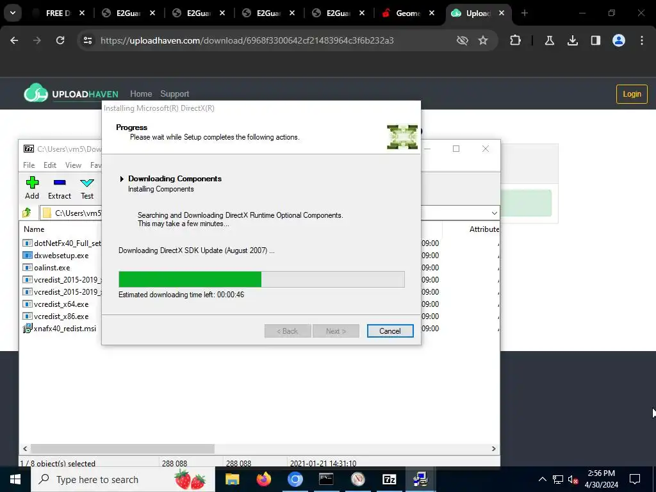Select vcredist_x86.exe in file list

[x=61, y=316]
